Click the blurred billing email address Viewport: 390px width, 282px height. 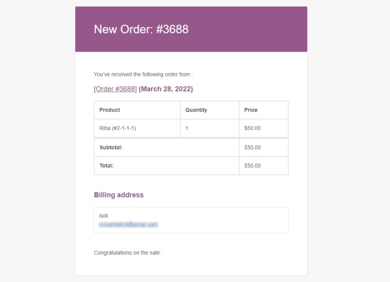(x=128, y=224)
